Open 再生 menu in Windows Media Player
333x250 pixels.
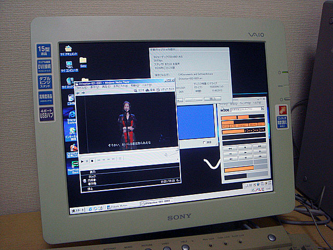[106, 87]
